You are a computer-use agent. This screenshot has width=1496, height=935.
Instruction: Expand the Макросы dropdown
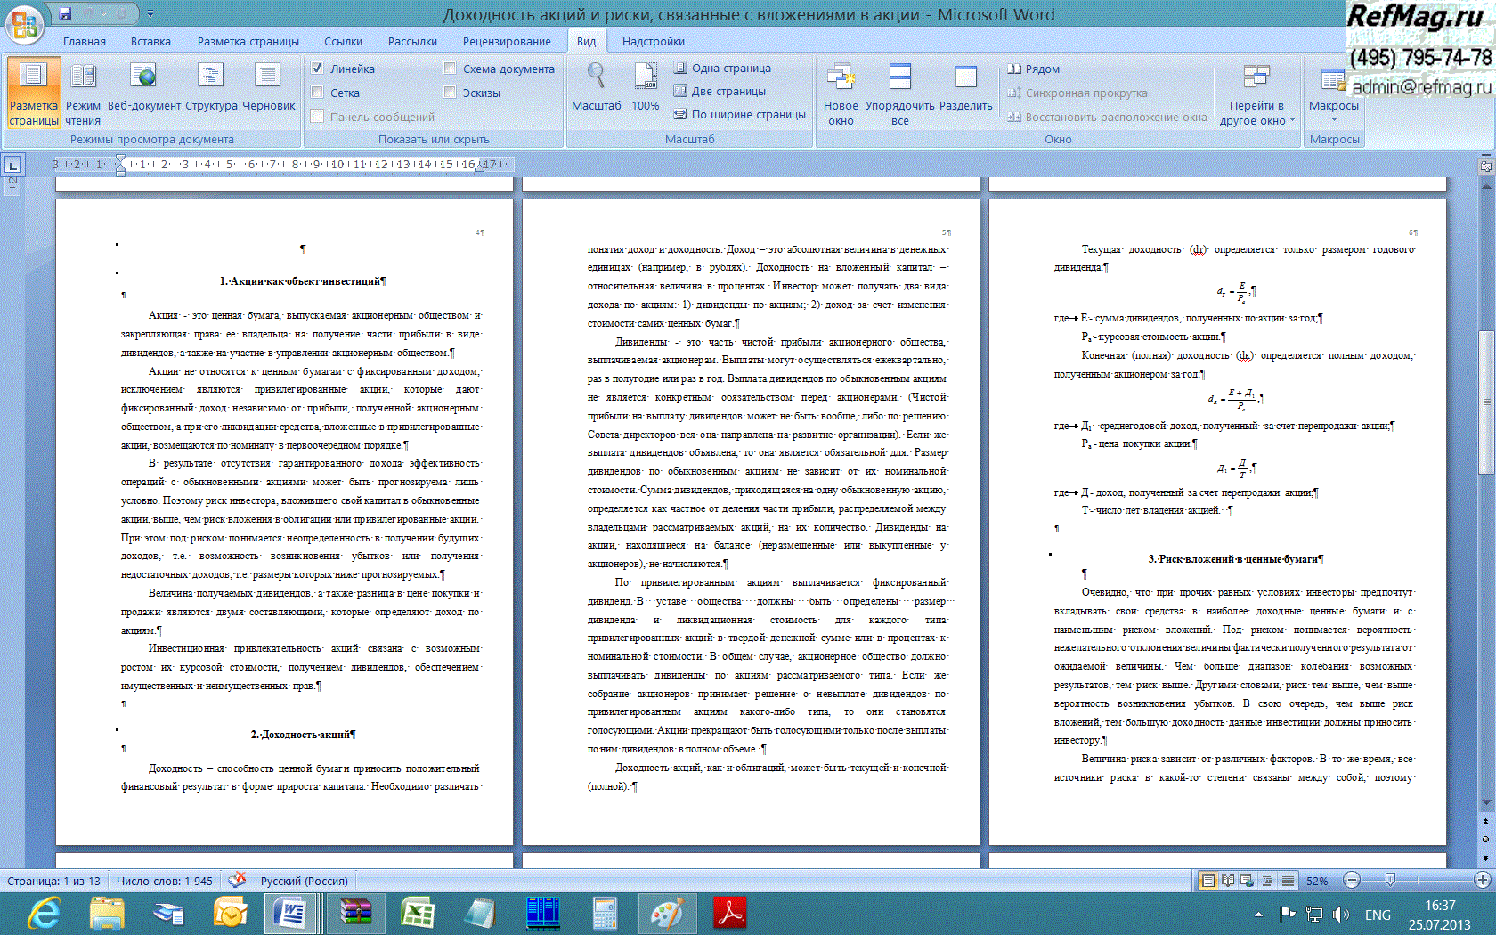pyautogui.click(x=1333, y=118)
